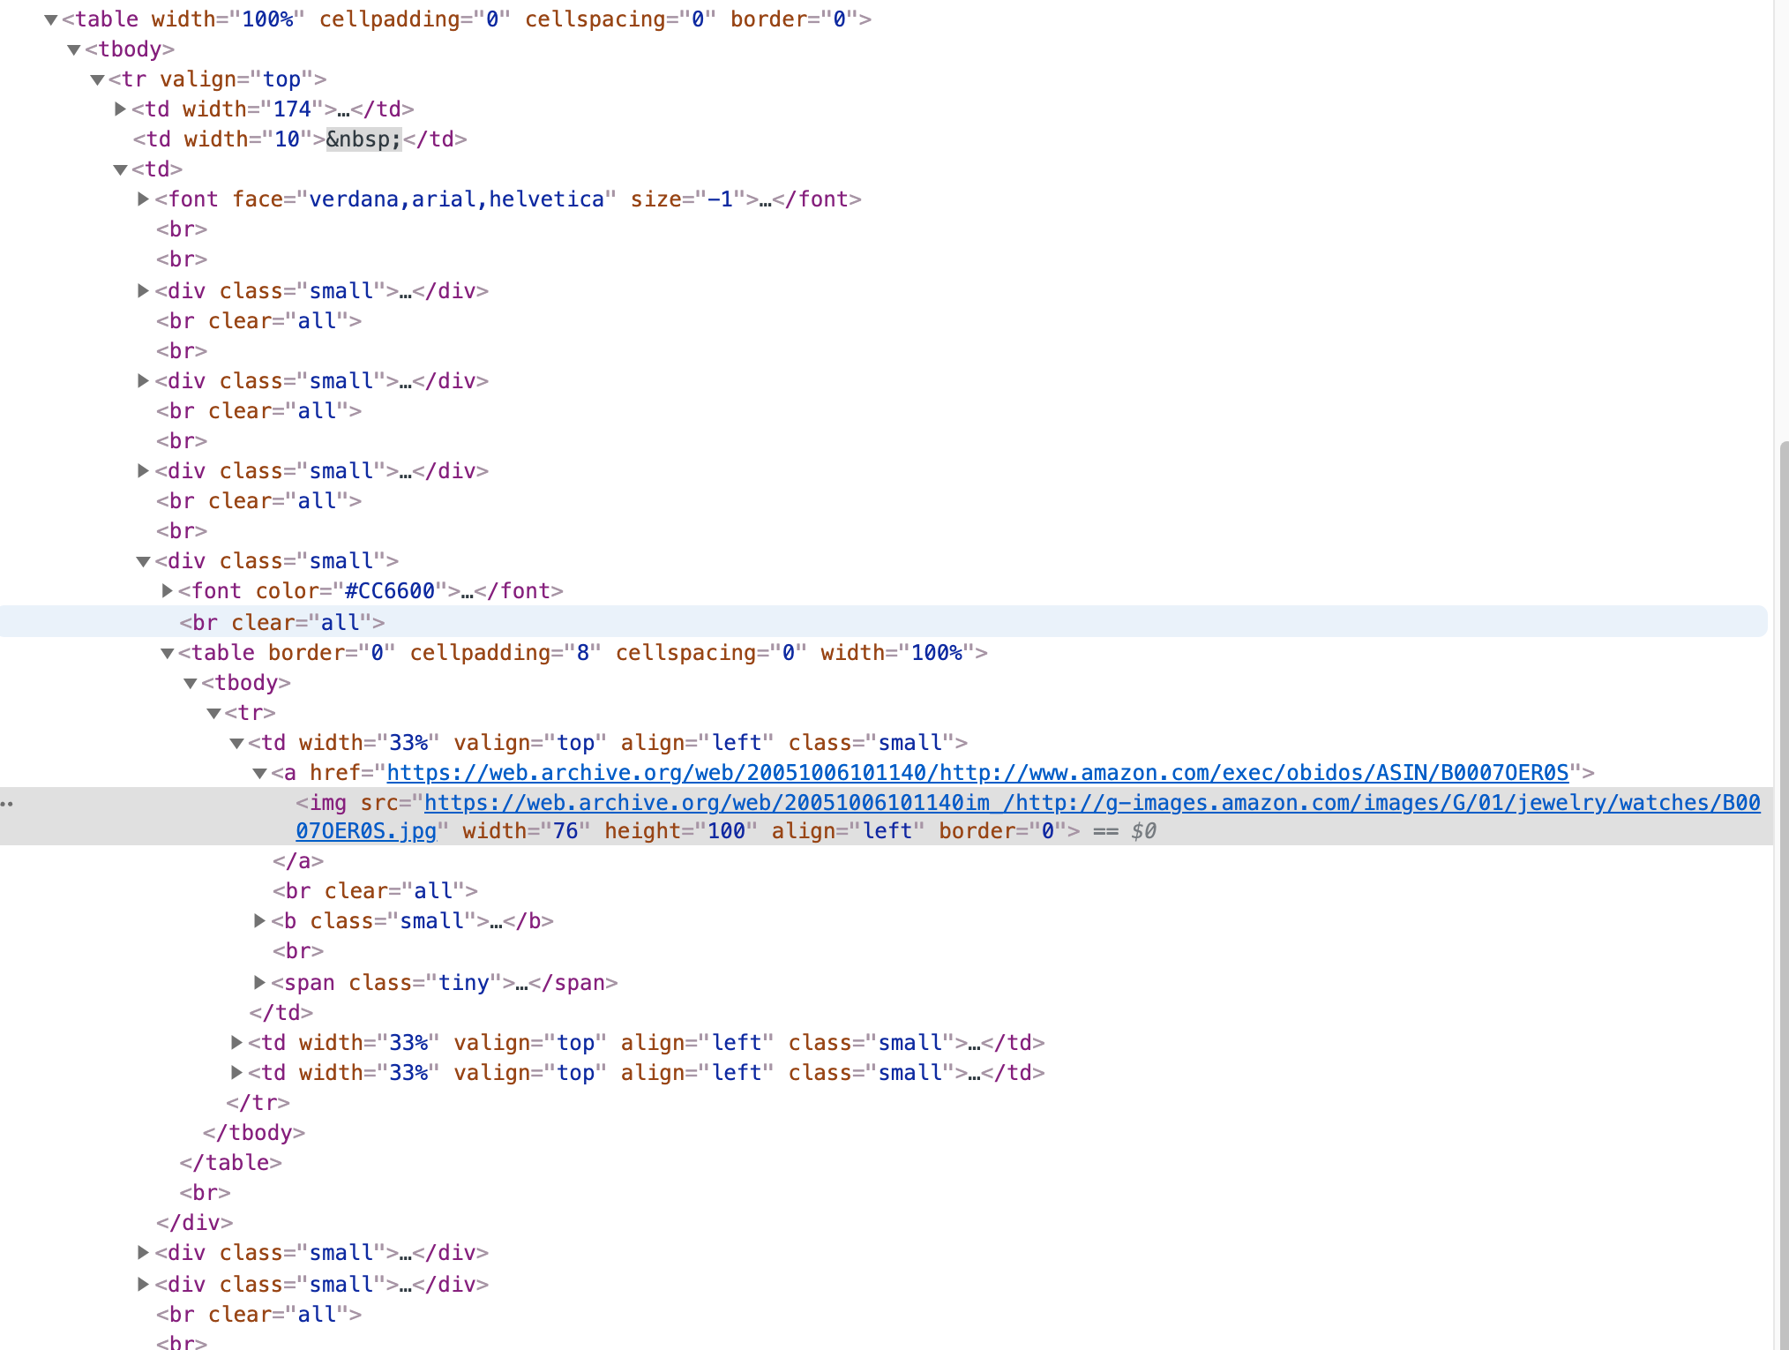This screenshot has width=1789, height=1350.
Task: Select the closing </table> tag line
Action: (230, 1163)
